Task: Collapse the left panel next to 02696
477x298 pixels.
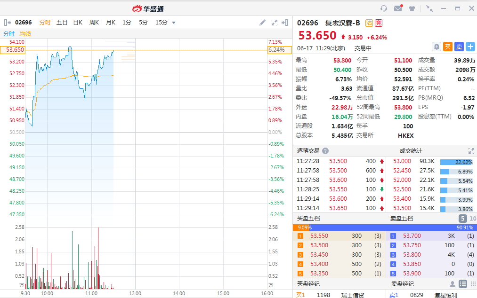Action: [x=8, y=23]
